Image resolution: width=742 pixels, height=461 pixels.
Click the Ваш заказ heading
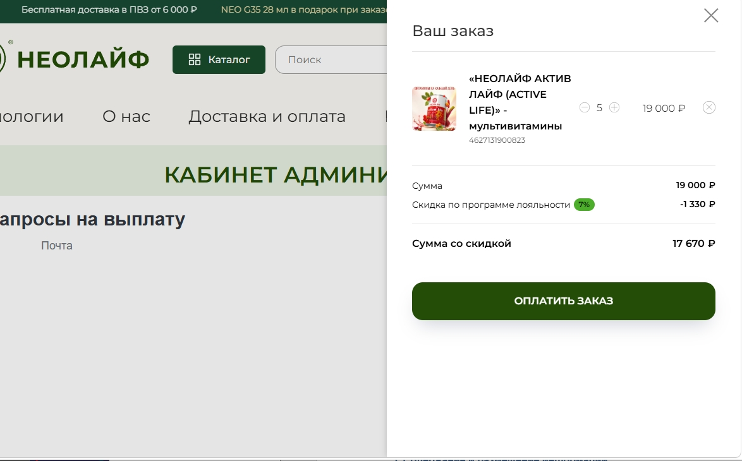pos(453,31)
